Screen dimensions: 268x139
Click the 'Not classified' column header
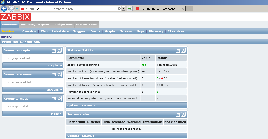175,122
